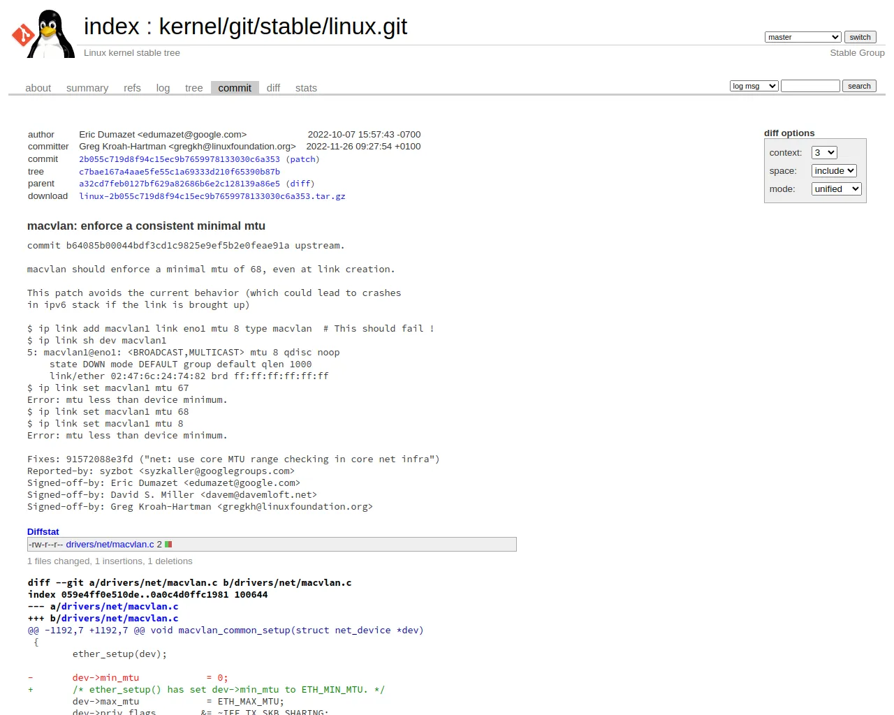This screenshot has width=894, height=715.
Task: Click the switch branch button
Action: [860, 37]
